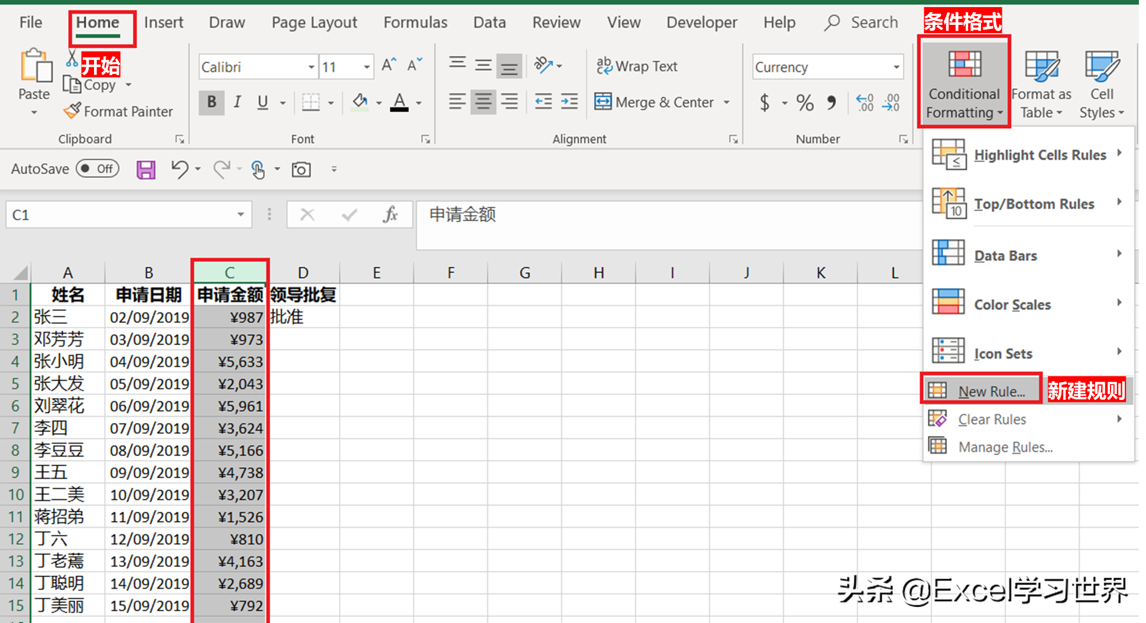Open the Cell Styles gallery
The height and width of the screenshot is (623, 1146).
click(1102, 84)
